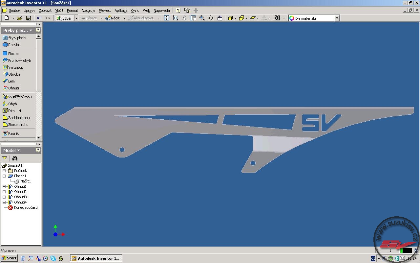Click the Náčrt sketch button

tap(113, 18)
